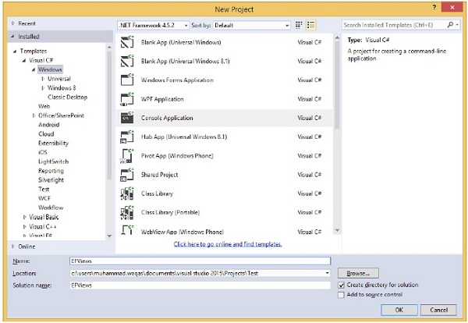This screenshot has width=468, height=323.
Task: Open the Location path dropdown arrow
Action: point(327,273)
